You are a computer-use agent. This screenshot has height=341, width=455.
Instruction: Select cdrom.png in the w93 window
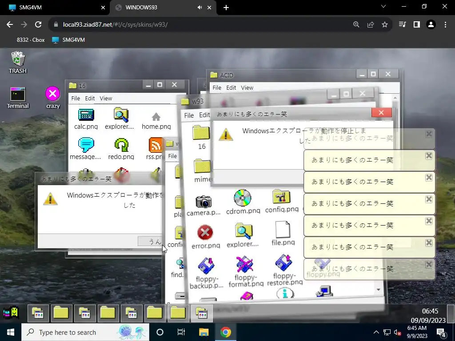click(243, 202)
